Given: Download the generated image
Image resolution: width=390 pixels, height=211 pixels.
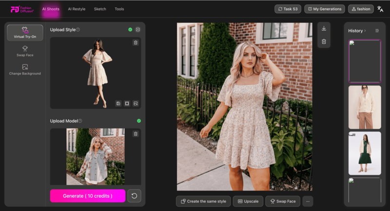Looking at the screenshot, I should 324,29.
